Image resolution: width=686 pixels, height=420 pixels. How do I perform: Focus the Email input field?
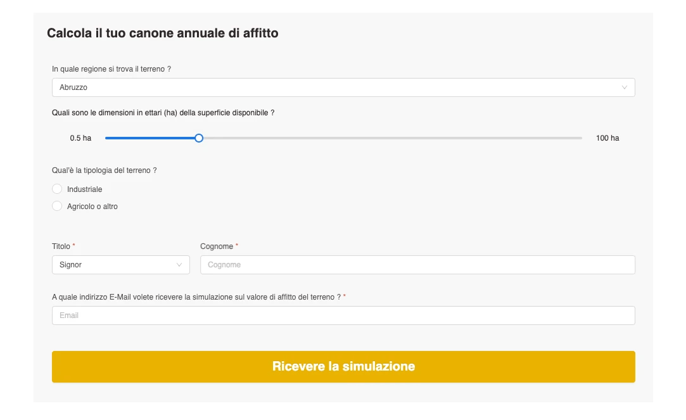pos(343,315)
